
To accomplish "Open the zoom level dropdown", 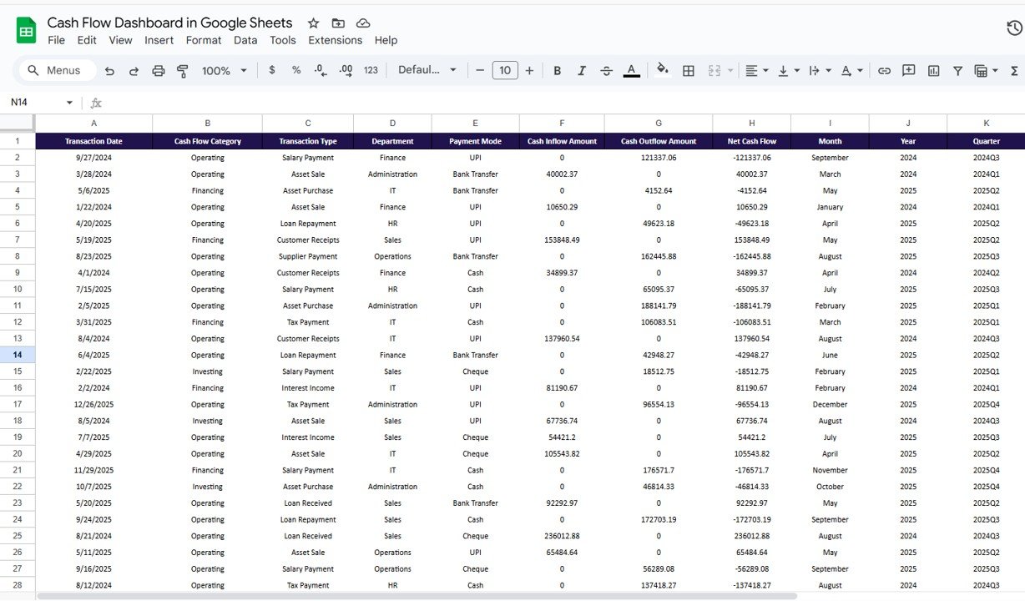I will pos(223,70).
